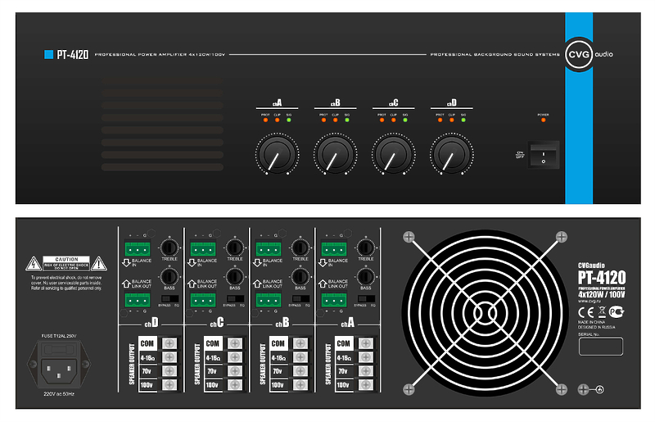
Task: Click the orange POWER indicator light
Action: click(543, 120)
